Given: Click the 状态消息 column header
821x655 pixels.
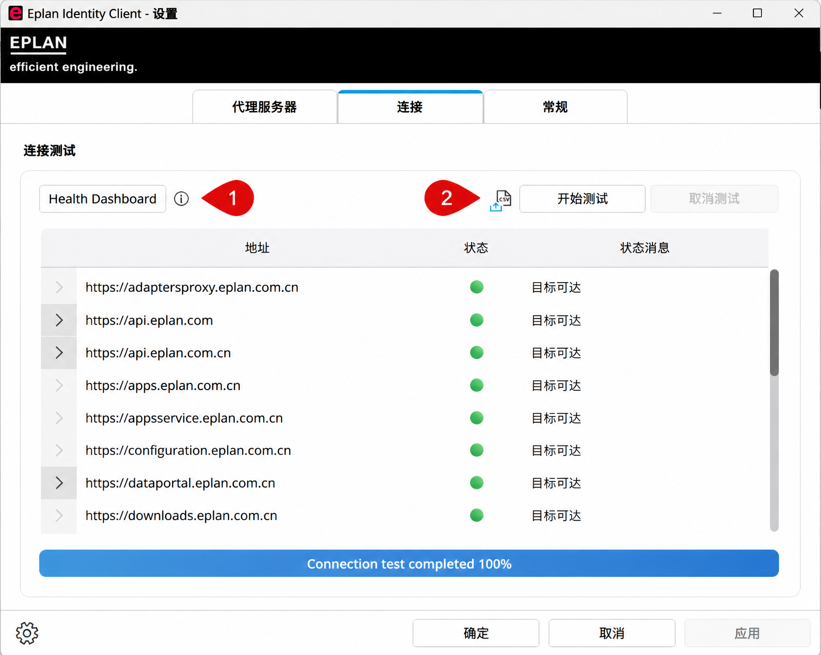Looking at the screenshot, I should [x=645, y=248].
